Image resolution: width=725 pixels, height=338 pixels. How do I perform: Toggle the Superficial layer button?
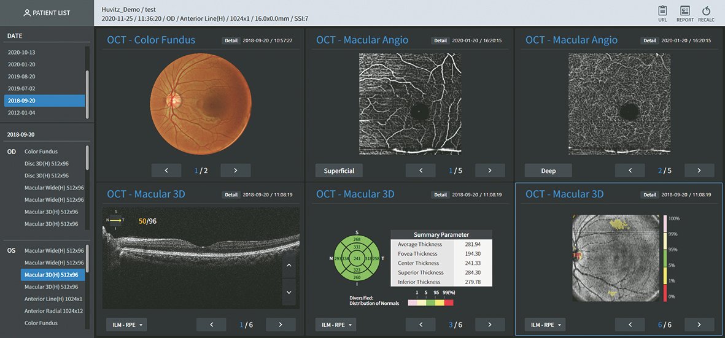[x=339, y=171]
